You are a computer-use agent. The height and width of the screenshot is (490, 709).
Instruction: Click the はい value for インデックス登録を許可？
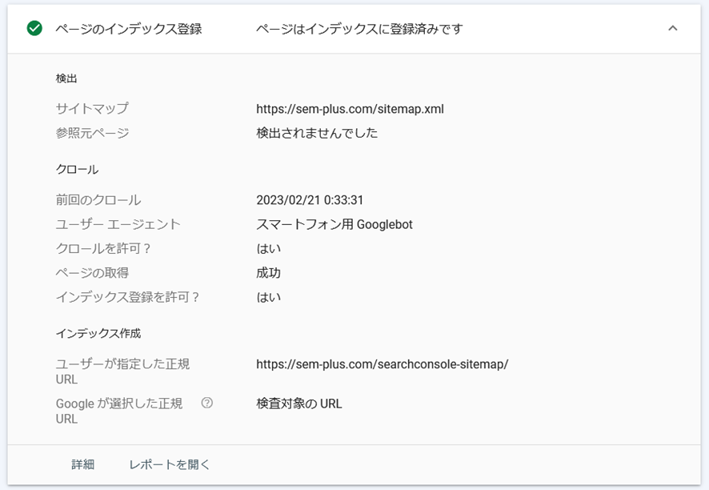pyautogui.click(x=269, y=297)
